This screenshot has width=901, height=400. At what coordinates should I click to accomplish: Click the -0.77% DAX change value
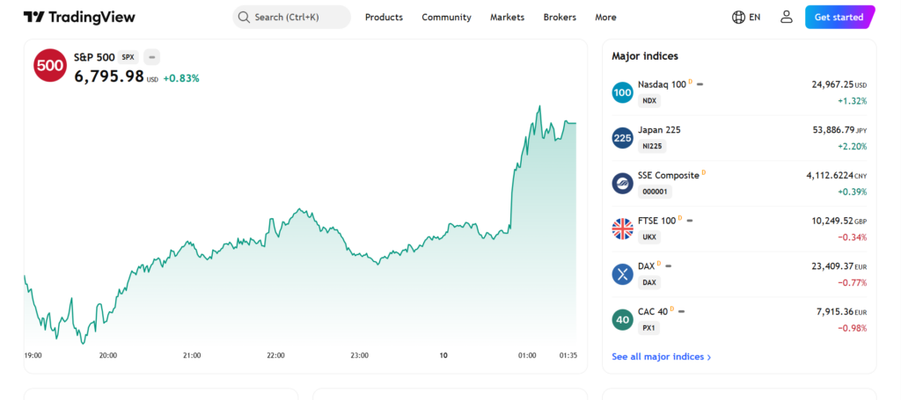[852, 282]
